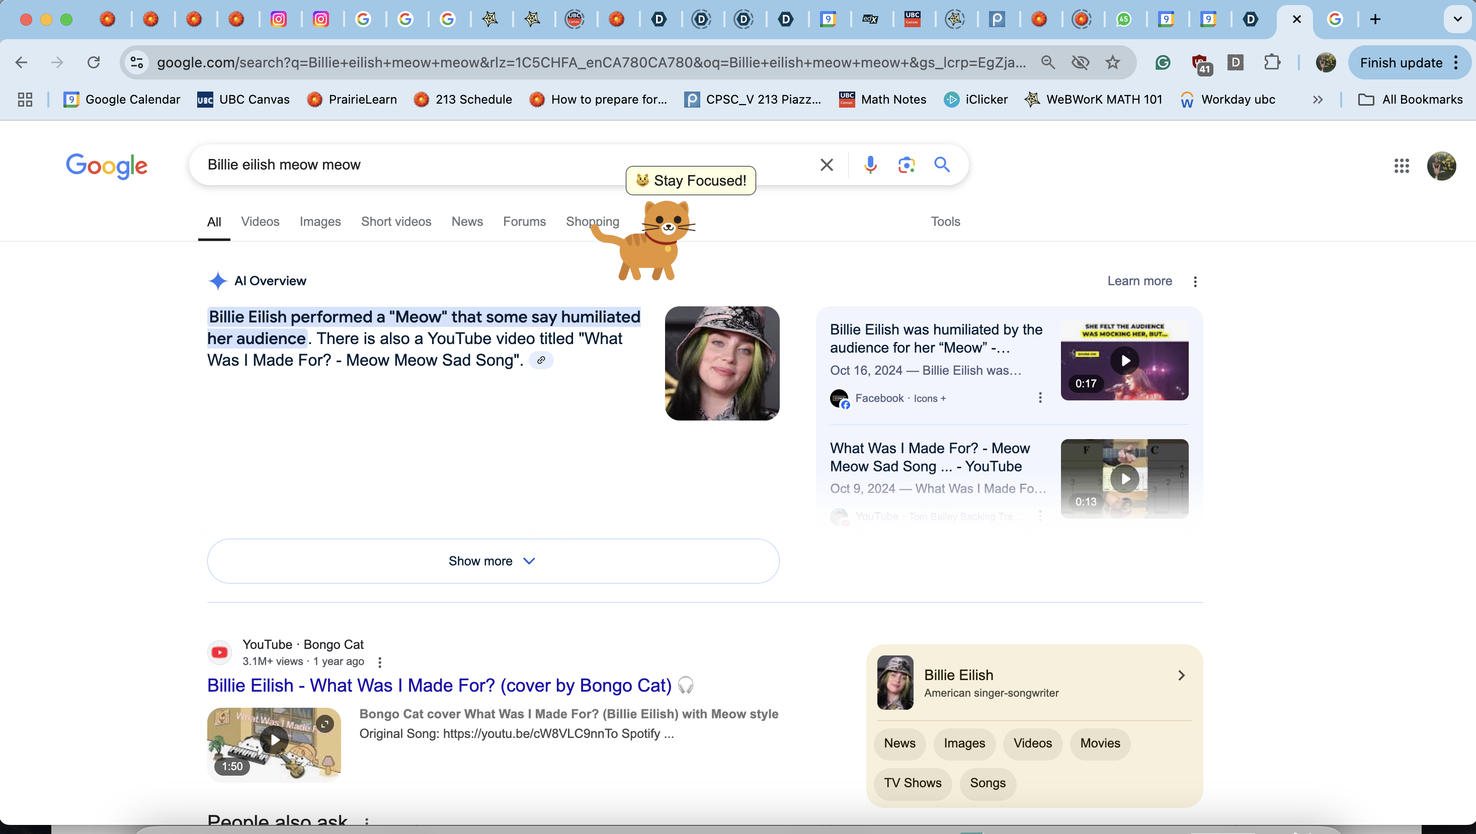Open the Bongo Cat cover video link
Viewport: 1476px width, 834px height.
(x=439, y=685)
